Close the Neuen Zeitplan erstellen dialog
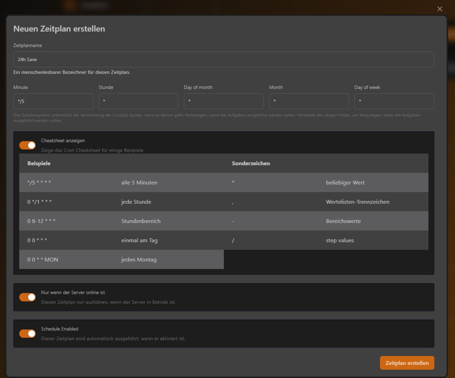Image resolution: width=455 pixels, height=378 pixels. tap(440, 9)
